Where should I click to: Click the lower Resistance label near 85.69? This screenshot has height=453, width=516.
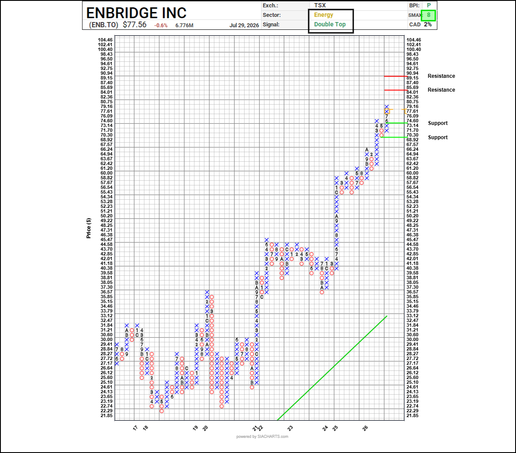tap(441, 89)
